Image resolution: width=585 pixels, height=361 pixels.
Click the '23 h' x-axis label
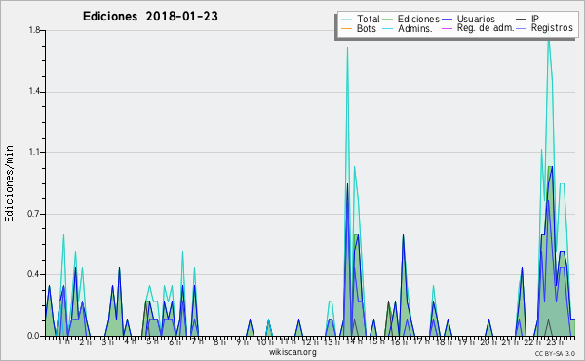tap(555, 341)
